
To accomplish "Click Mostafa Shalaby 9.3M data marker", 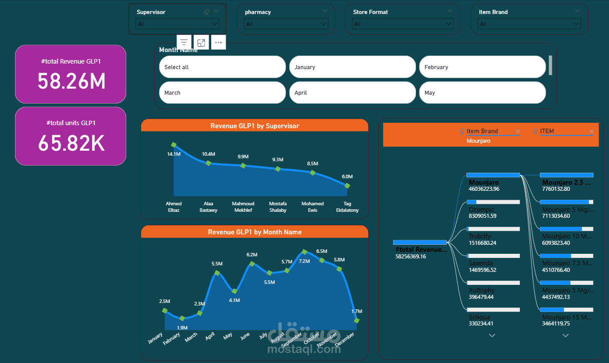I will [x=278, y=169].
